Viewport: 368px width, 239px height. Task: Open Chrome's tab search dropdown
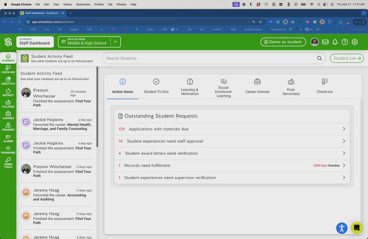click(x=364, y=13)
